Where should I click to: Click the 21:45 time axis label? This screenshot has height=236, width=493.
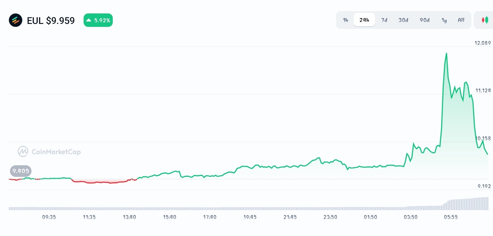click(x=290, y=217)
